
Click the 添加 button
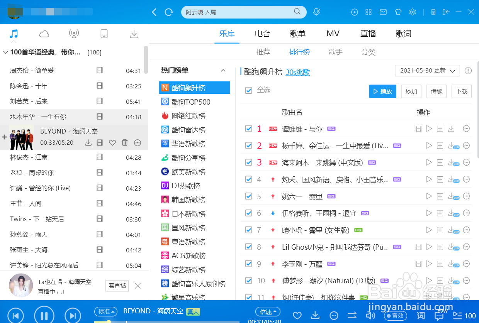[411, 91]
